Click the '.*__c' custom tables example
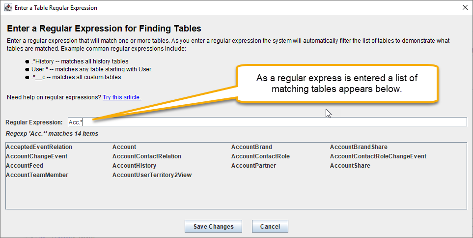 [76, 77]
